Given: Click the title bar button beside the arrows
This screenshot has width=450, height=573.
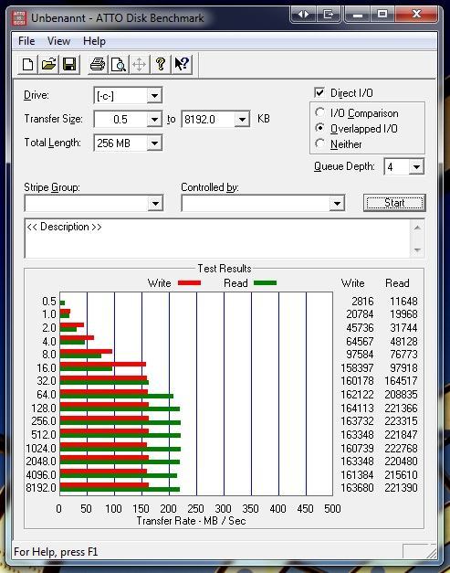Looking at the screenshot, I should coord(328,15).
